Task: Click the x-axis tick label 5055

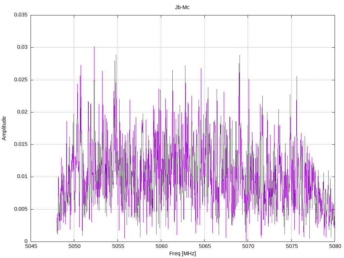Action: click(118, 246)
